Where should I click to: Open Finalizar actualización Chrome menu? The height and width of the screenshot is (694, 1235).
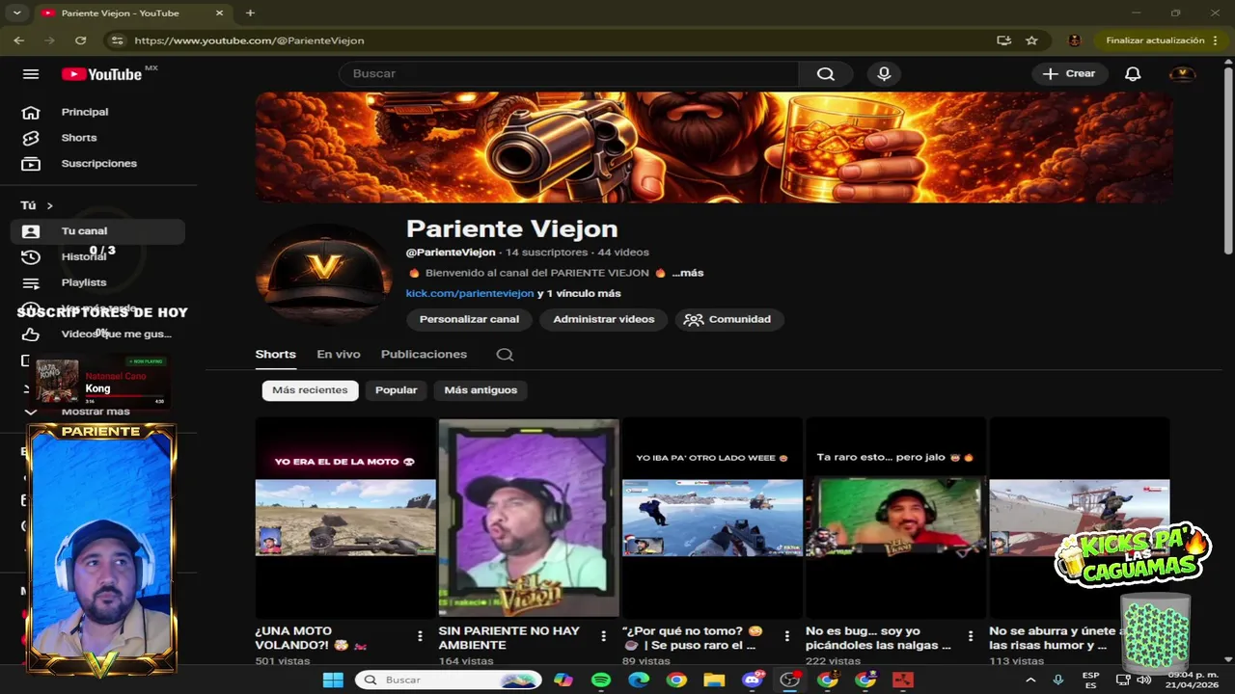1162,40
